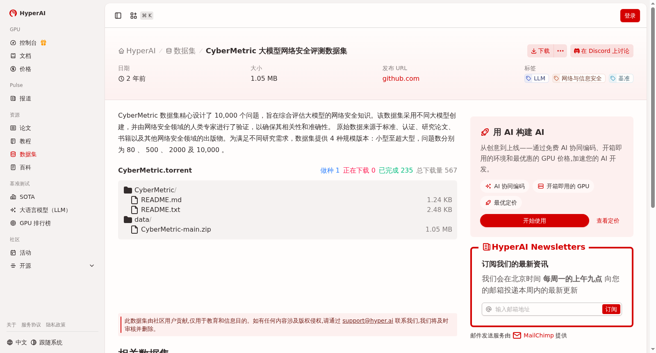This screenshot has width=656, height=353.
Task: Open the MailChimp link
Action: (x=533, y=335)
